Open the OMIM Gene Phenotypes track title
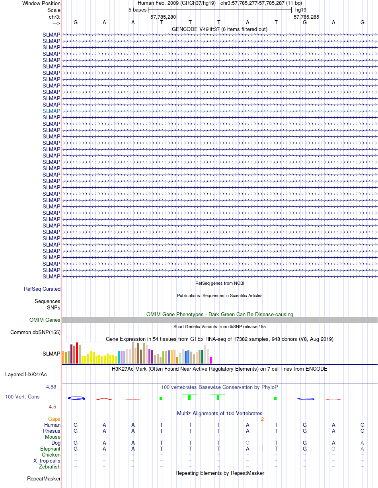Viewport: 378px width, 488px height. click(x=220, y=314)
